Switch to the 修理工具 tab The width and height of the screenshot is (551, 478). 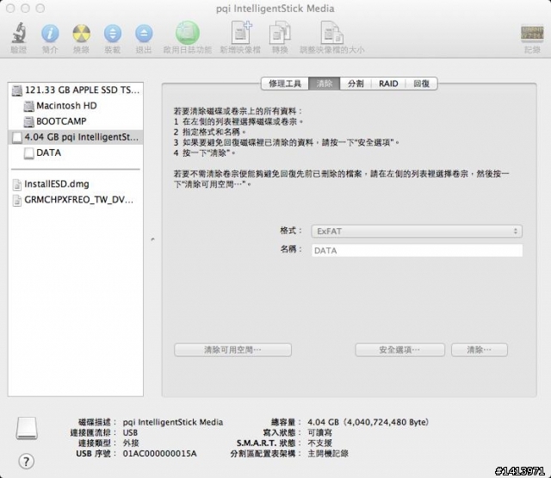click(x=285, y=84)
